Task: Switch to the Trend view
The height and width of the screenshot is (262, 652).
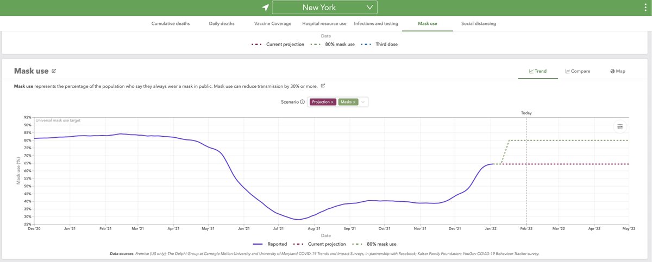Action: 538,71
